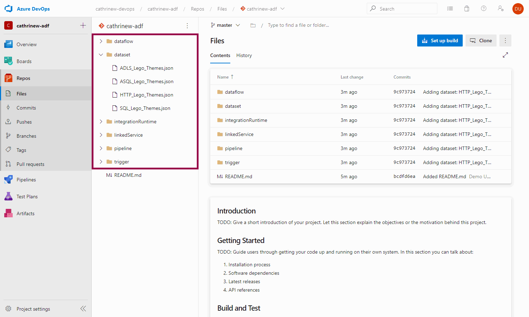Open the help question mark icon
The image size is (529, 317).
(x=484, y=9)
